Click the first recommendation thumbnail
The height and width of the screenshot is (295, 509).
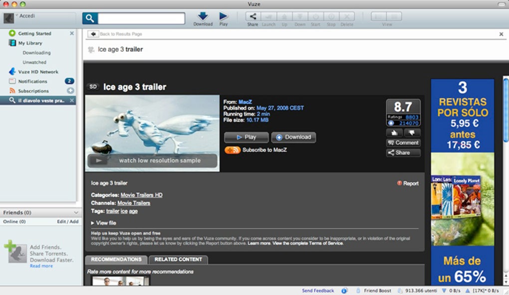[x=120, y=281]
